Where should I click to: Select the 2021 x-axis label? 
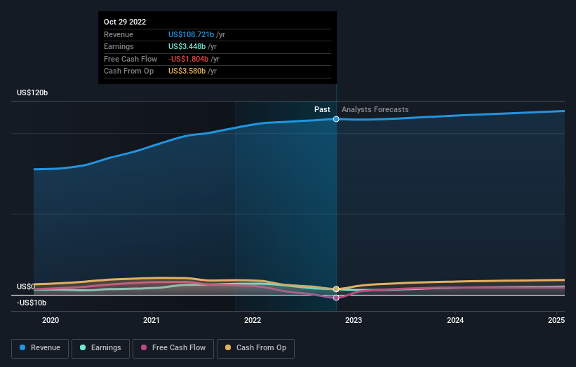152,320
